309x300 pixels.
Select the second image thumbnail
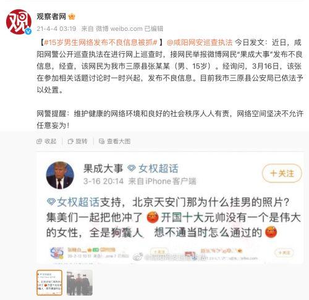tap(80, 283)
